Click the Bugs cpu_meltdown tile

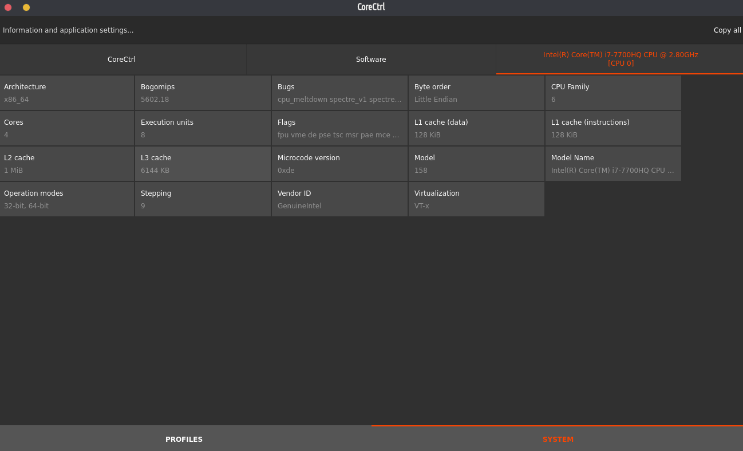coord(339,93)
